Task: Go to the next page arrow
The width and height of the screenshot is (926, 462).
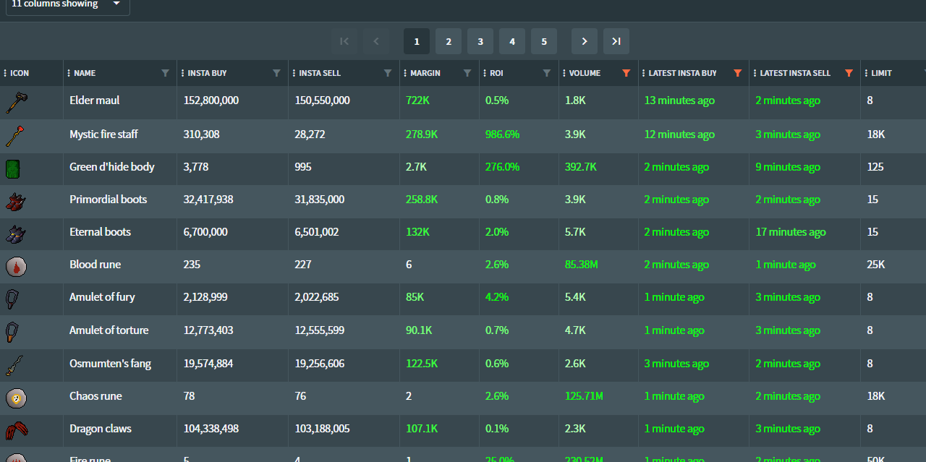Action: click(x=585, y=41)
